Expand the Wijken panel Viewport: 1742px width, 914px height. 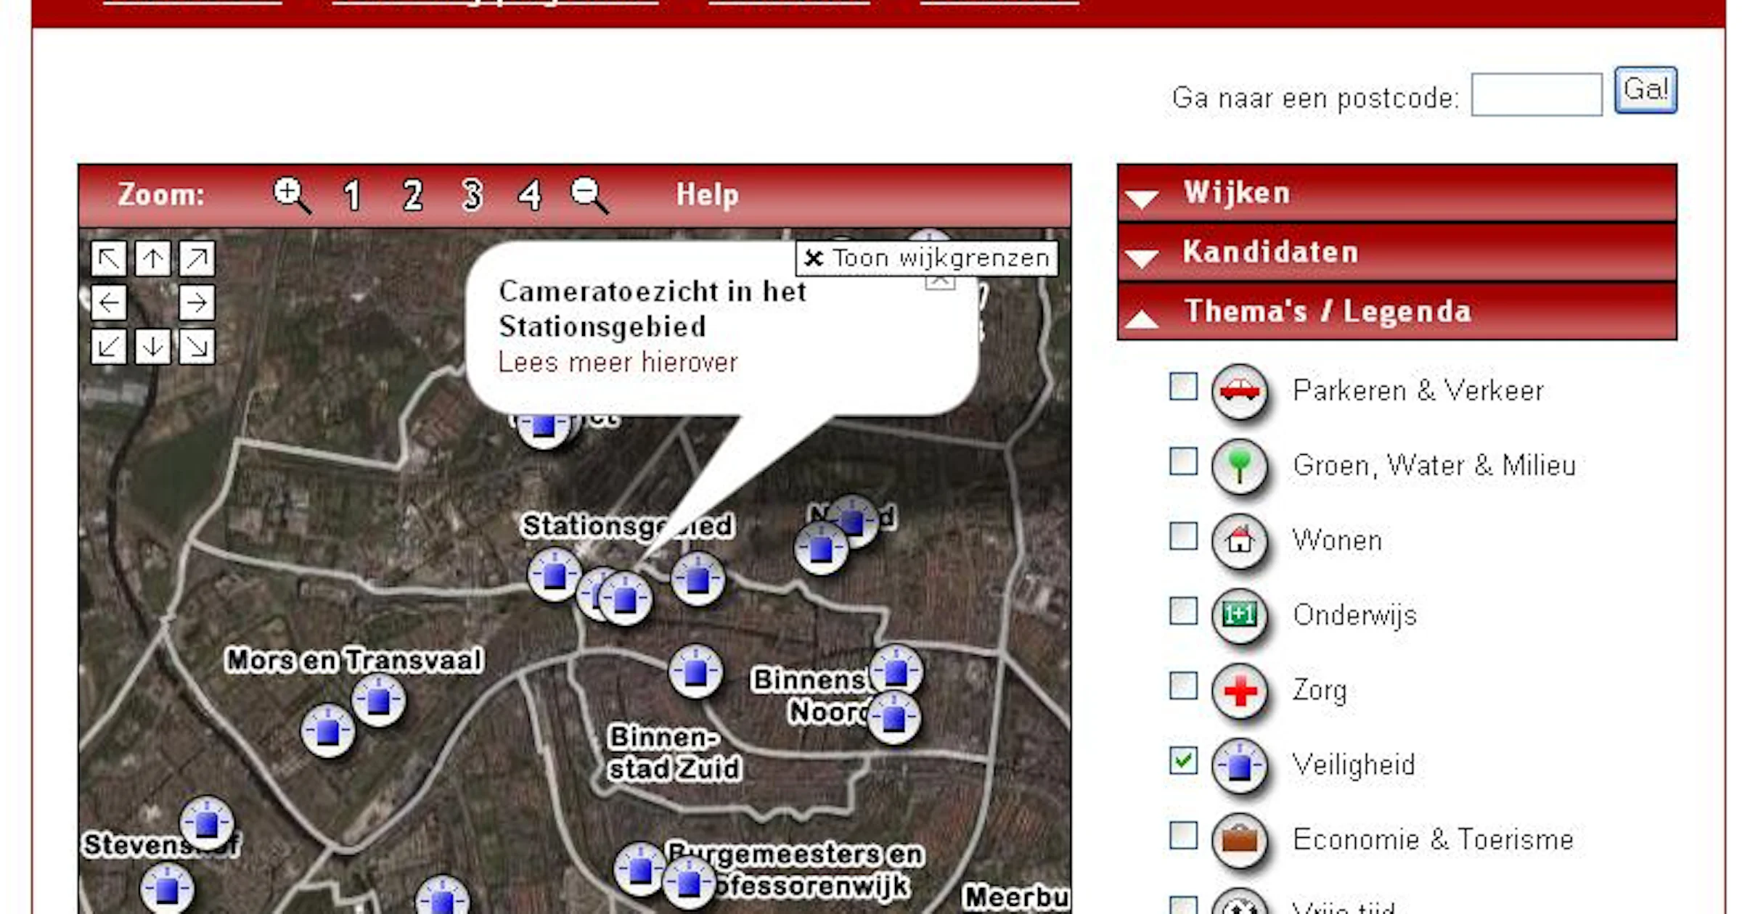pos(1236,192)
